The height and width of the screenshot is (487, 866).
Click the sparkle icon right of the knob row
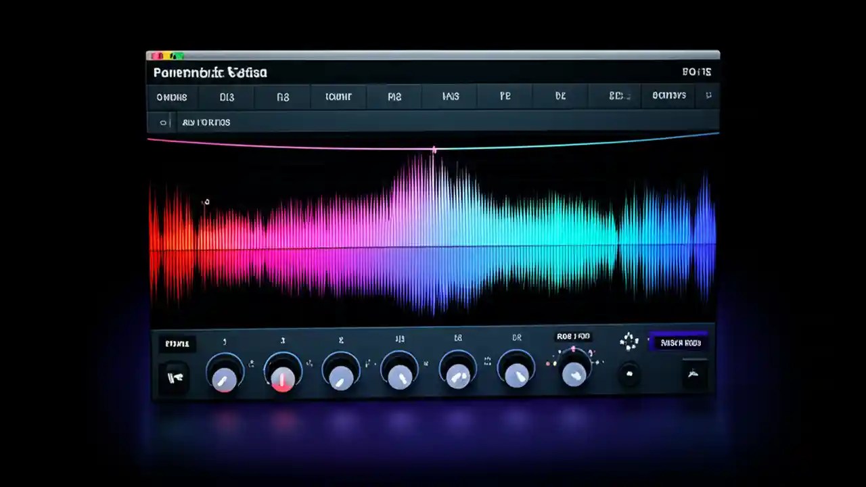click(x=629, y=342)
